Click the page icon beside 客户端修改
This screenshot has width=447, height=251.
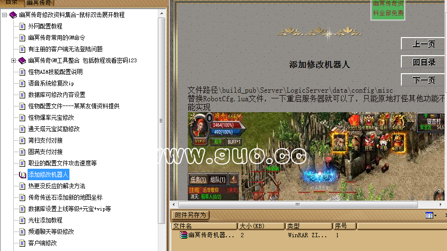[x=22, y=243]
